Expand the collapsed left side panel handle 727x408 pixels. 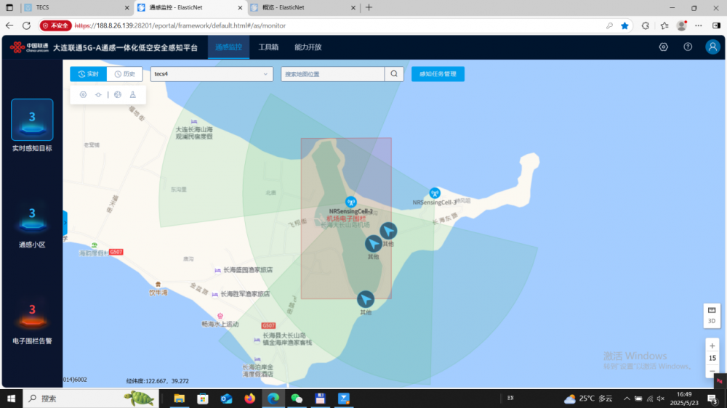pyautogui.click(x=65, y=223)
